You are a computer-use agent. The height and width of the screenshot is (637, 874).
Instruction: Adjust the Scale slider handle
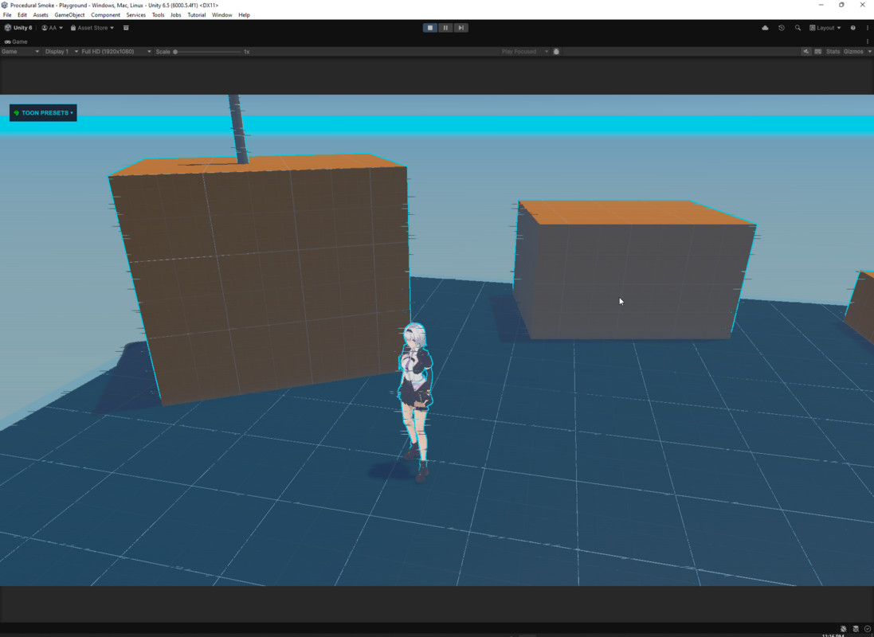tap(175, 52)
